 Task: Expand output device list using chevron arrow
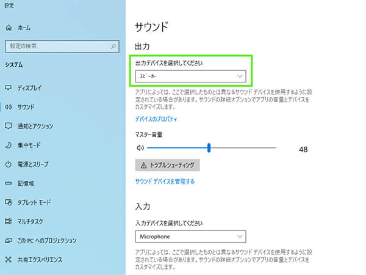pyautogui.click(x=240, y=76)
